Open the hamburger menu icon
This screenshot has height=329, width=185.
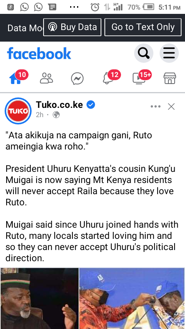click(x=169, y=53)
